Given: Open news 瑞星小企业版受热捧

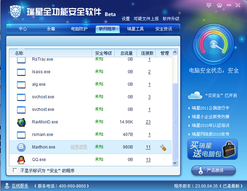Looking at the screenshot, I should click(210, 117).
